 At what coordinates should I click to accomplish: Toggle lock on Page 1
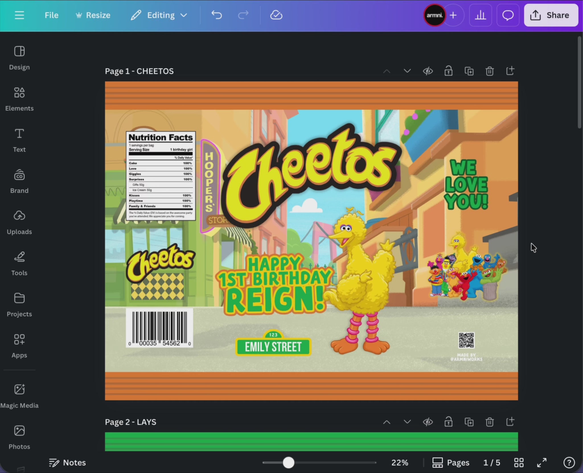click(x=448, y=71)
